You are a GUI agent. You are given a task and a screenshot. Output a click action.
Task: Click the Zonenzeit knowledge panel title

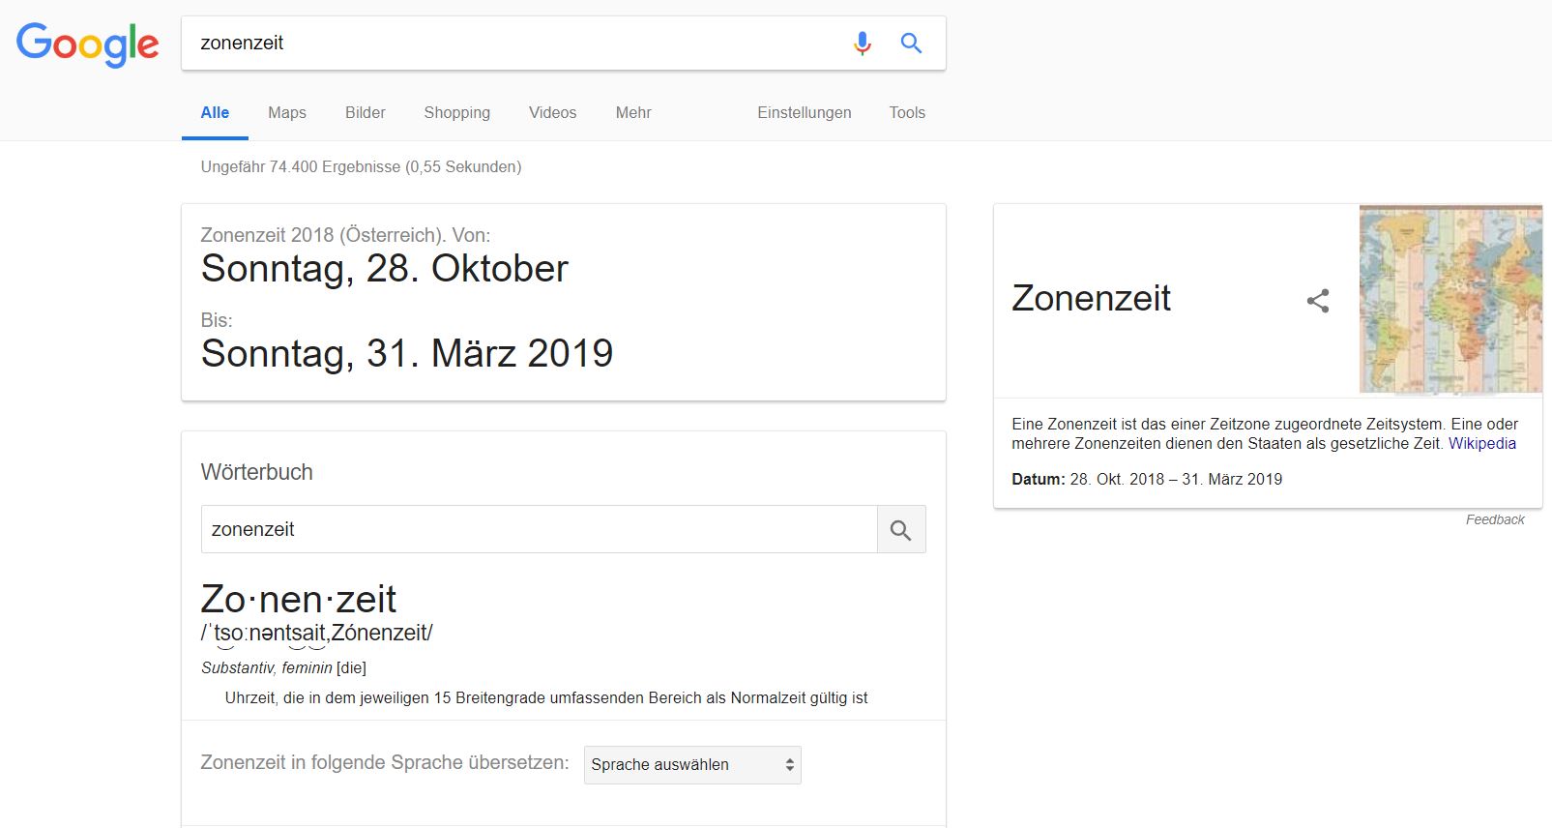pyautogui.click(x=1091, y=298)
